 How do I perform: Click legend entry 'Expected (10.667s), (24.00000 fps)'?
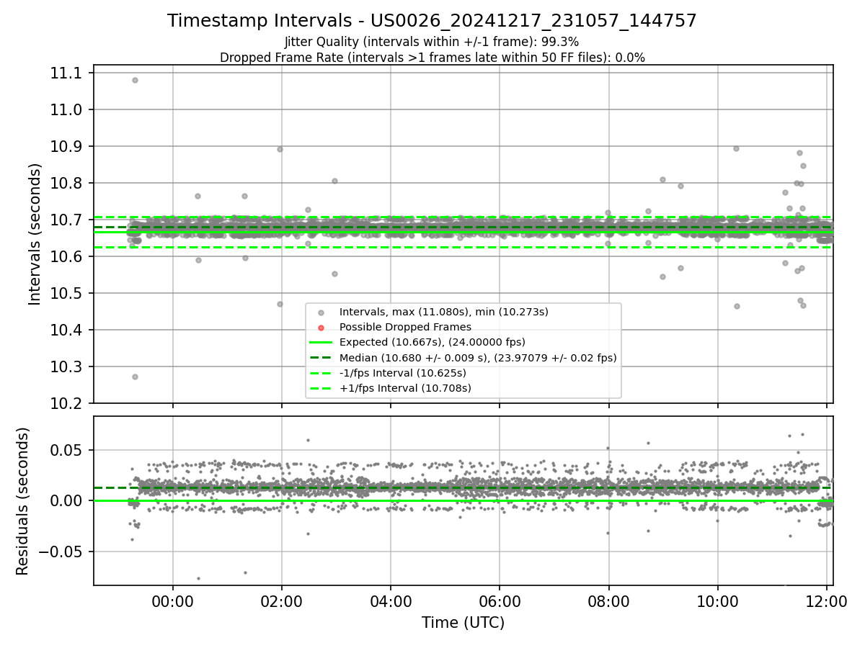point(432,342)
